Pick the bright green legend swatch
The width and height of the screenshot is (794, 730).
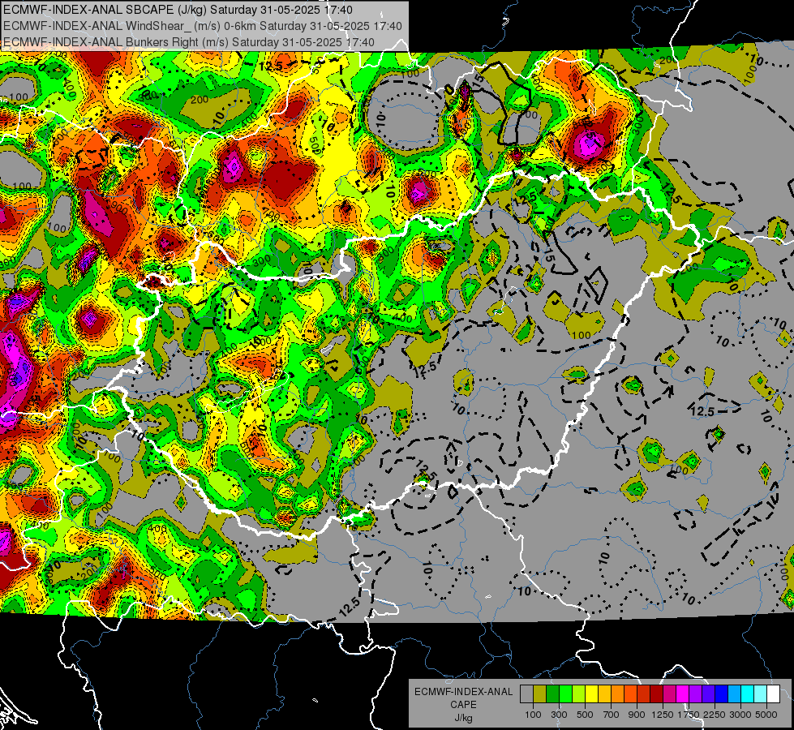565,694
